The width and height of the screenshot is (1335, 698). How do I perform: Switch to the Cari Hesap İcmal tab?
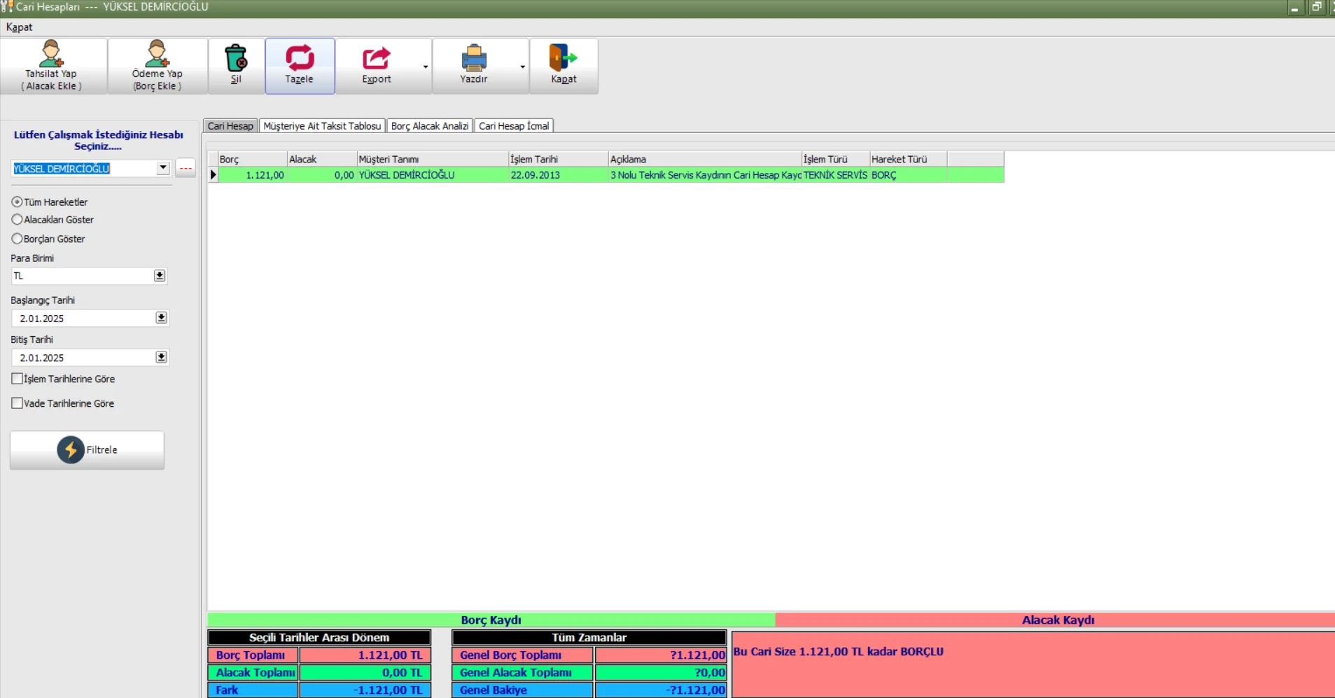[514, 126]
